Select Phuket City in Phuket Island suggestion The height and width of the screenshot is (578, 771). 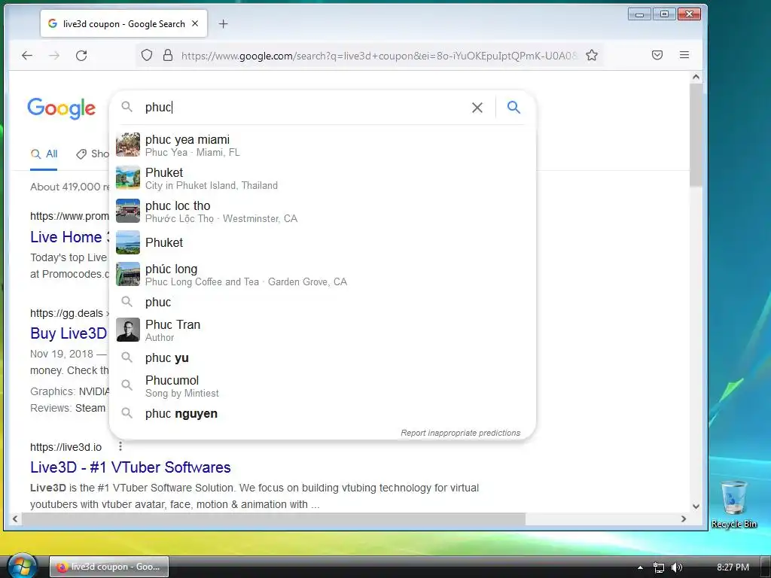pyautogui.click(x=322, y=178)
